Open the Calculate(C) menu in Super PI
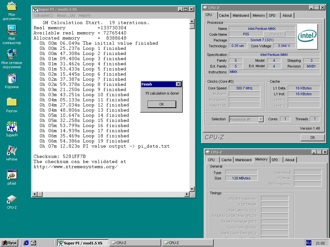Image resolution: width=330 pixels, height=247 pixels. [x=44, y=15]
